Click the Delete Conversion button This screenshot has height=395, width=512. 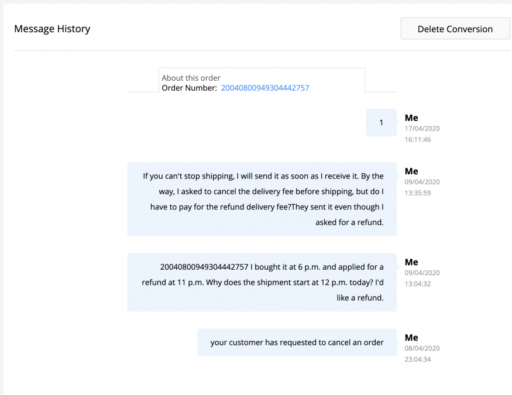(x=455, y=29)
